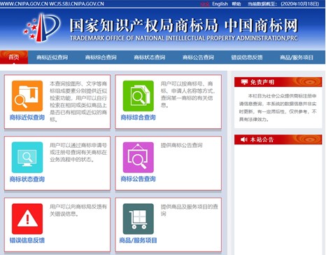This screenshot has height=255, width=326.
Task: Click the 商标近似查询 card title link
Action: click(x=27, y=118)
